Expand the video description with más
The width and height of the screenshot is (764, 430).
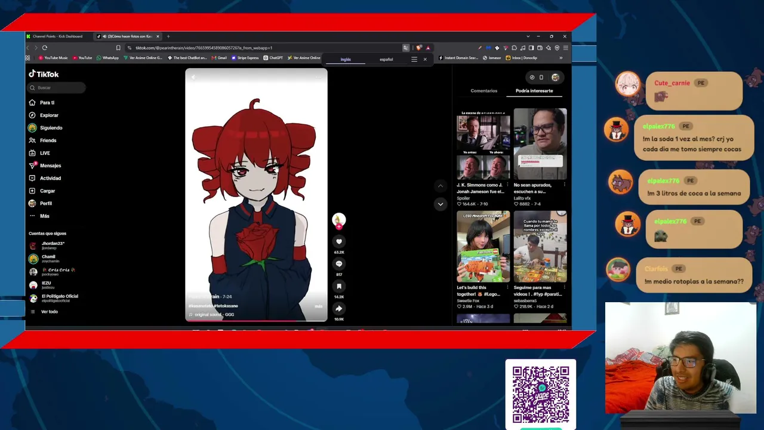318,306
